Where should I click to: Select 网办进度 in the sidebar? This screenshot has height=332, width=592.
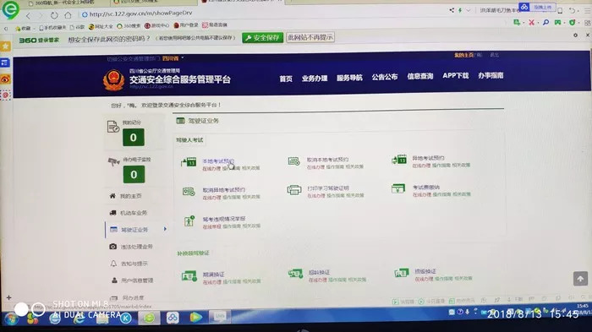tap(133, 297)
